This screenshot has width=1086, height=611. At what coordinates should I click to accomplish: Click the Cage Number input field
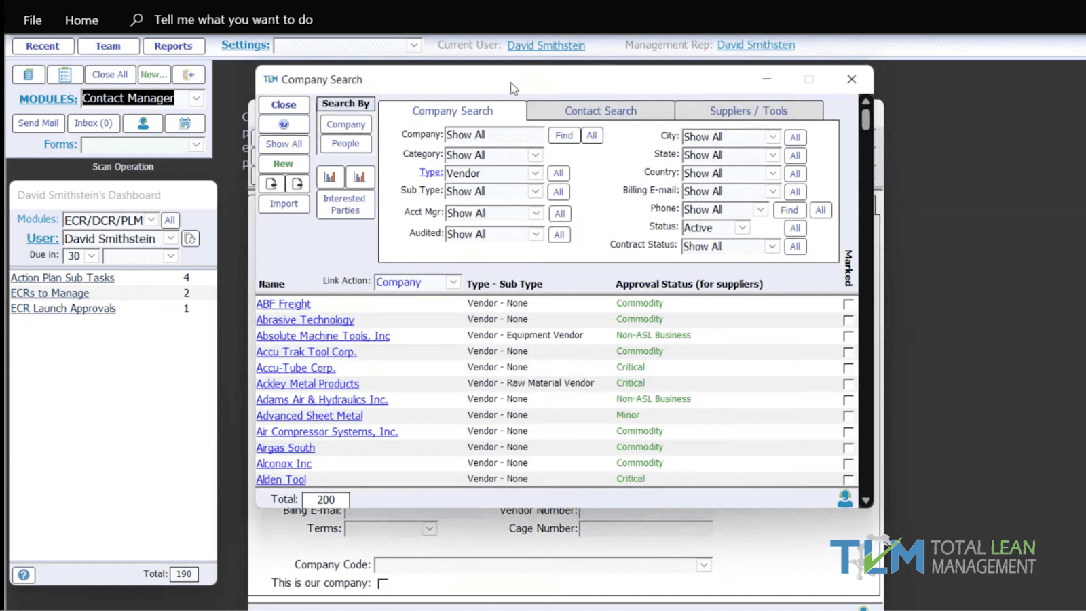(645, 529)
